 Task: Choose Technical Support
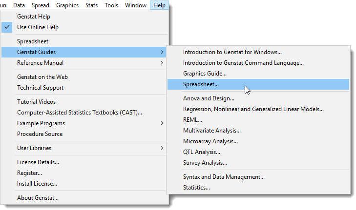[85, 87]
